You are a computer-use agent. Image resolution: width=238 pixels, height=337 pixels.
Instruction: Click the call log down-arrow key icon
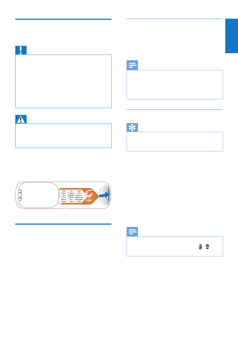coord(208,247)
